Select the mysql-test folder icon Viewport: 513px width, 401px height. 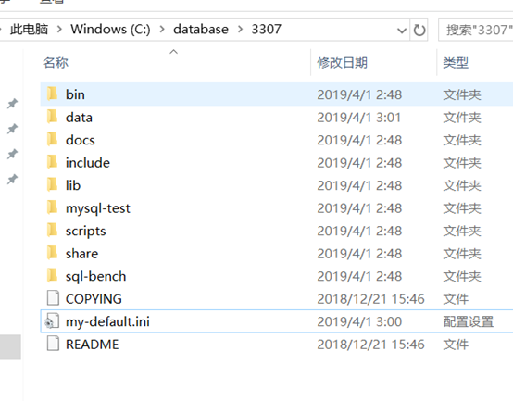[53, 207]
